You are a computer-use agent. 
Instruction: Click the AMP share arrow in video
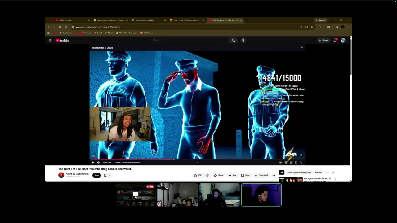[301, 155]
